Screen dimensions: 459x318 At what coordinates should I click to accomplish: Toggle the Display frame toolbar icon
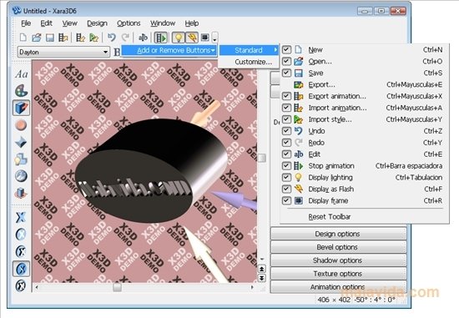coord(205,38)
